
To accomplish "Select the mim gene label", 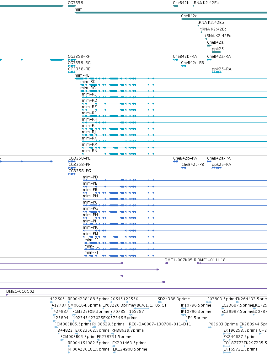I will [x=78, y=9].
